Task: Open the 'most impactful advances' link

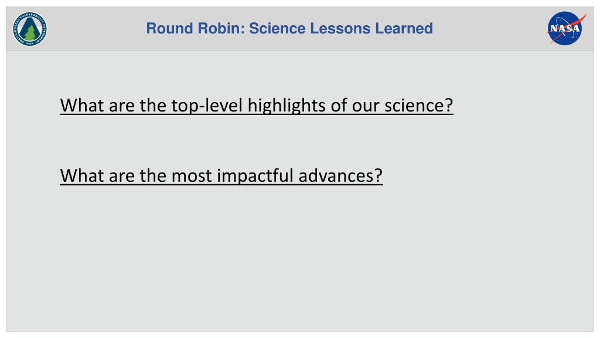Action: coord(221,176)
